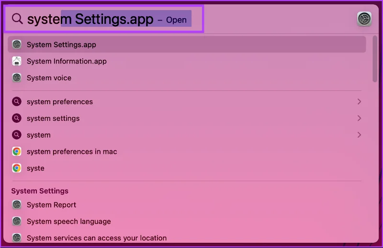Click the System Report gear icon

[17, 205]
